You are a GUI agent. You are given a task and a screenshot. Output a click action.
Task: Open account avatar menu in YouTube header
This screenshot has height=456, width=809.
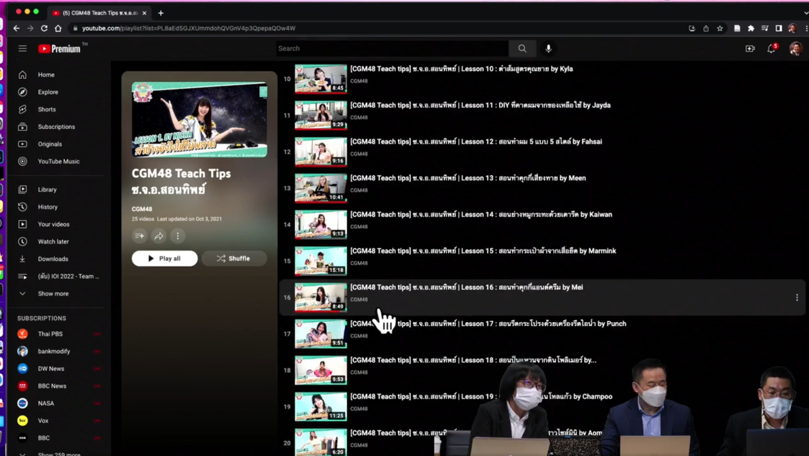[795, 49]
